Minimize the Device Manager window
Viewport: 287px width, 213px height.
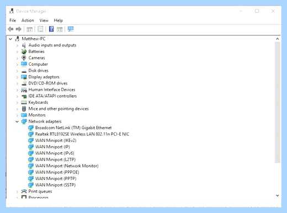241,11
